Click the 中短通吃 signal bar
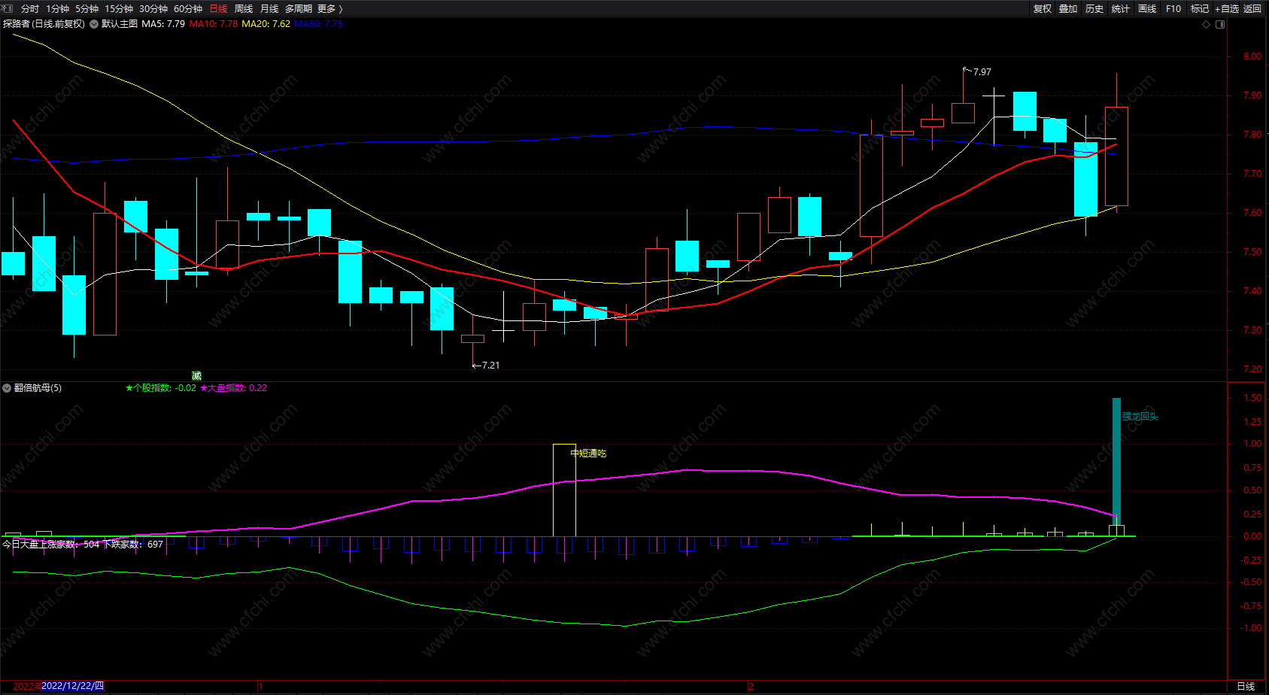Screen dimensions: 1269x695 coord(564,490)
